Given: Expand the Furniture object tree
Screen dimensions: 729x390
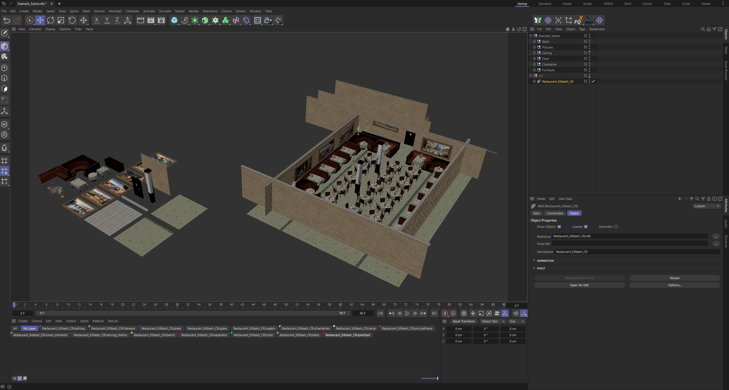Looking at the screenshot, I should click(x=534, y=70).
